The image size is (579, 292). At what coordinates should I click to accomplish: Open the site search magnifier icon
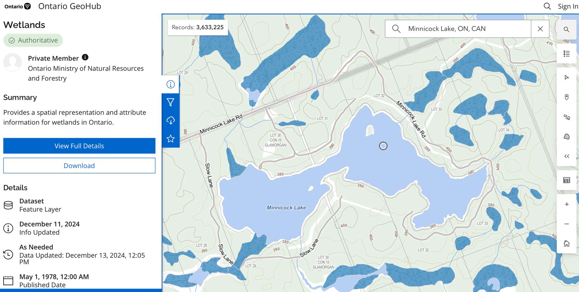coord(547,6)
